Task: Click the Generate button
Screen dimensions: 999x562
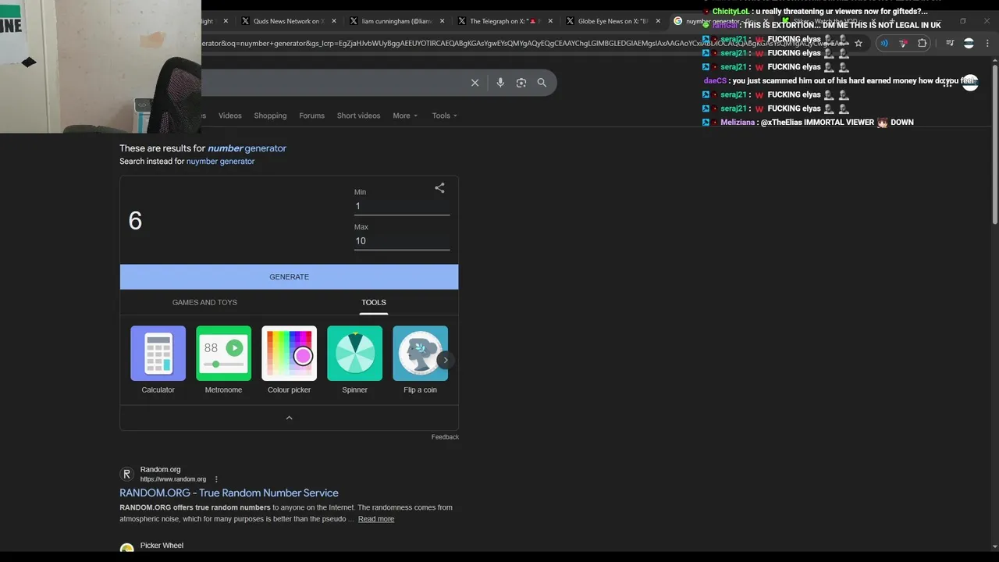Action: click(x=289, y=277)
